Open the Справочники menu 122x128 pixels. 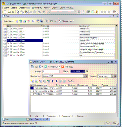(25, 8)
